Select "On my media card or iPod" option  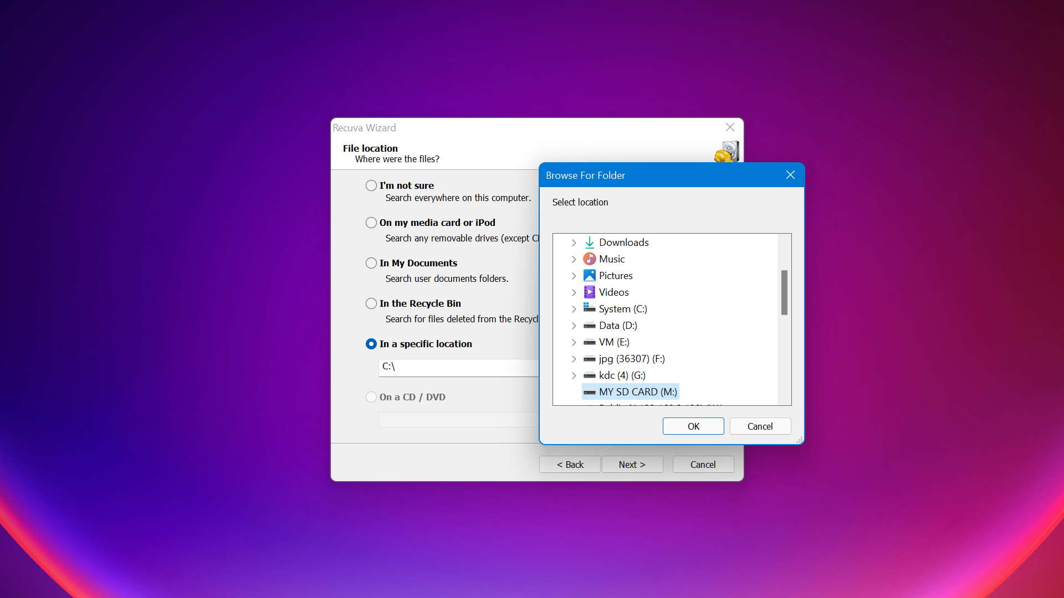(371, 223)
